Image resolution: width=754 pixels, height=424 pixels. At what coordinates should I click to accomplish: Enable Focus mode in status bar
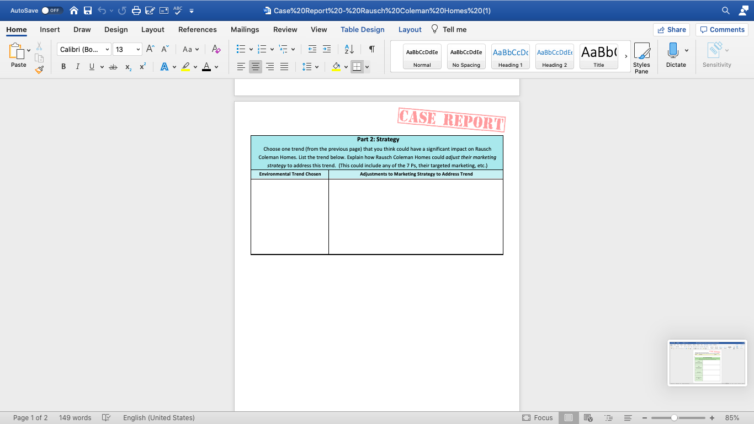(537, 418)
